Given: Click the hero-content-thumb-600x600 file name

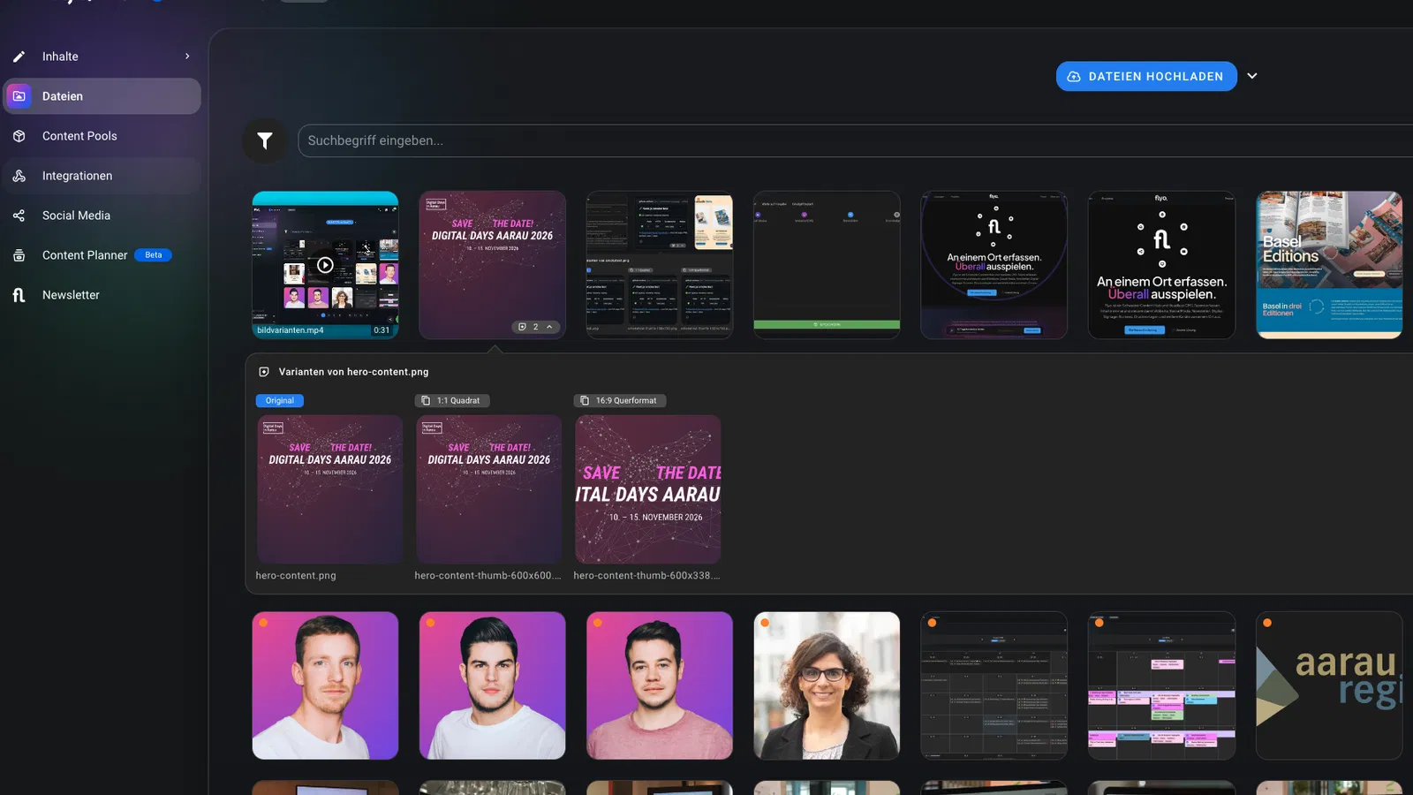Looking at the screenshot, I should 488,576.
